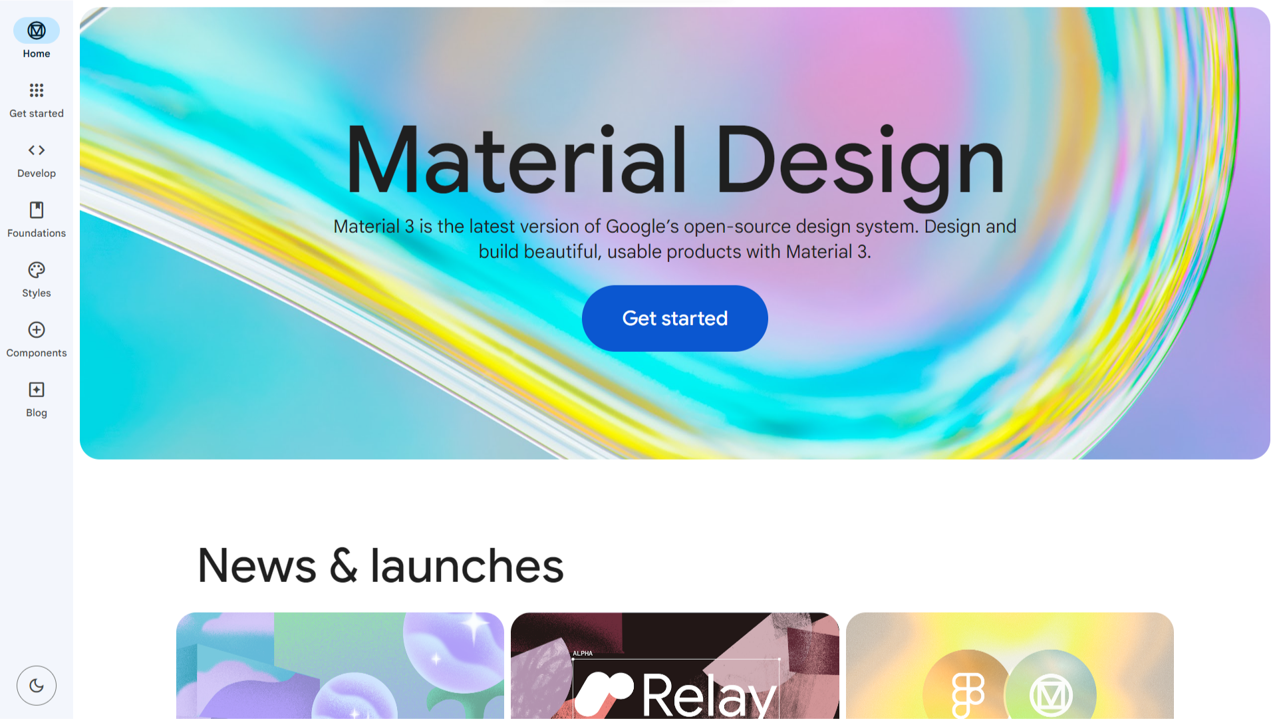
Task: Click the Styles label in sidebar
Action: coord(37,293)
